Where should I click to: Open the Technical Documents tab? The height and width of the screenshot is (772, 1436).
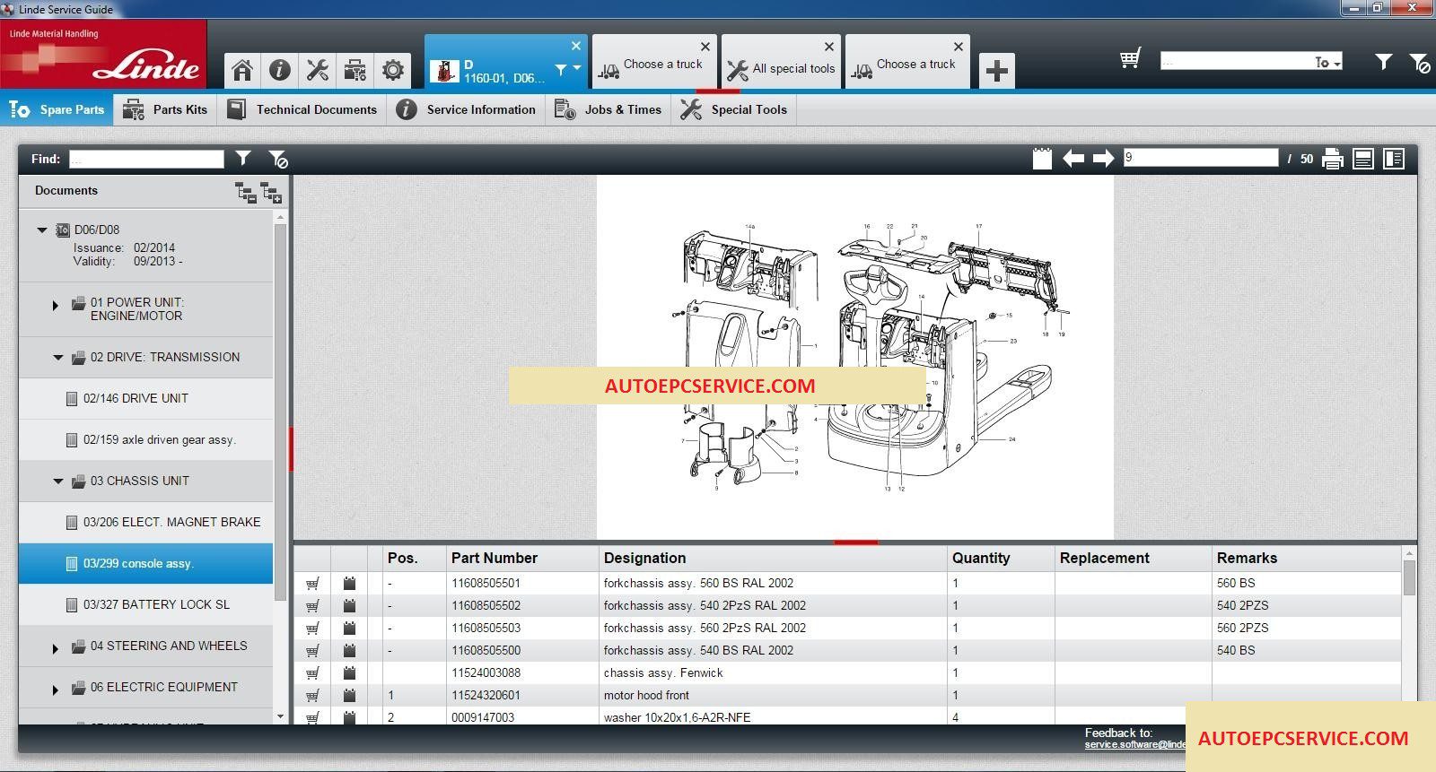click(x=302, y=109)
